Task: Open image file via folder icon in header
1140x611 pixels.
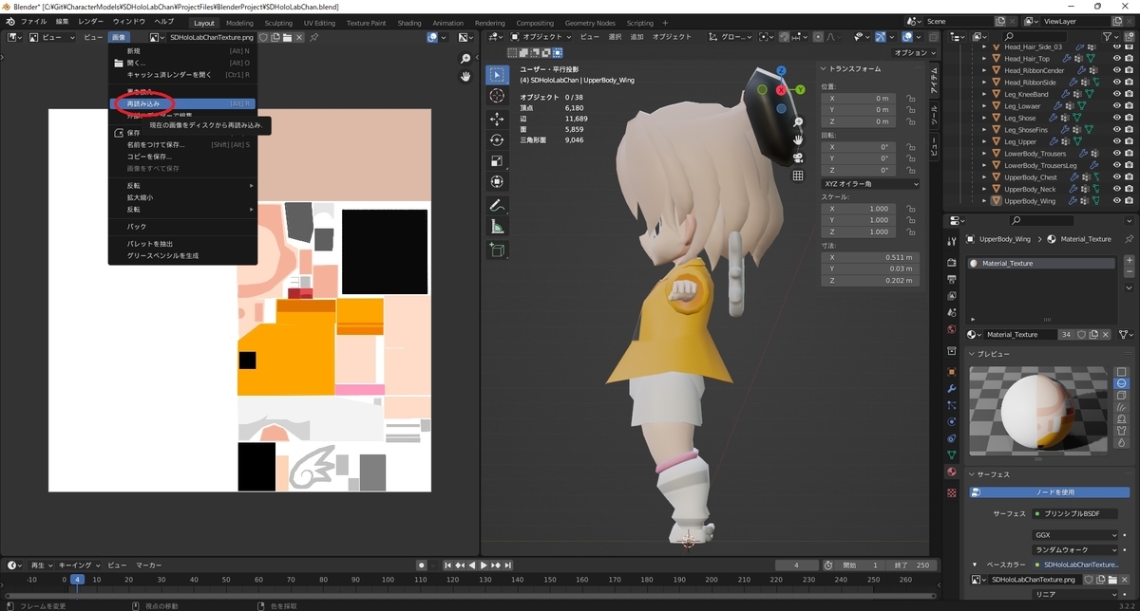Action: [287, 37]
